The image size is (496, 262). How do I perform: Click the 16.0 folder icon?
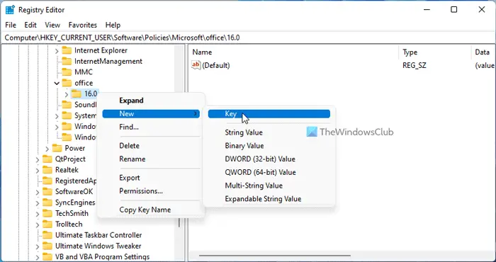click(77, 93)
